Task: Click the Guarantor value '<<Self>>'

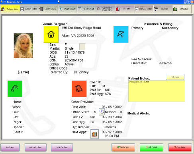Action: pos(165,63)
